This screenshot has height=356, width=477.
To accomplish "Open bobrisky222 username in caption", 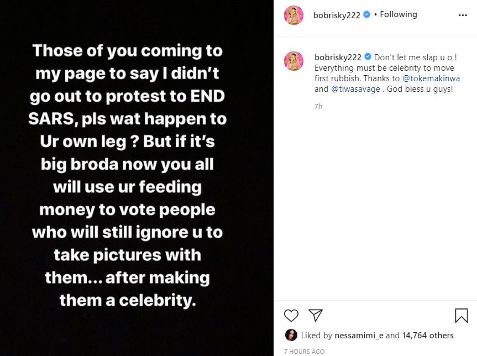I will pos(338,57).
